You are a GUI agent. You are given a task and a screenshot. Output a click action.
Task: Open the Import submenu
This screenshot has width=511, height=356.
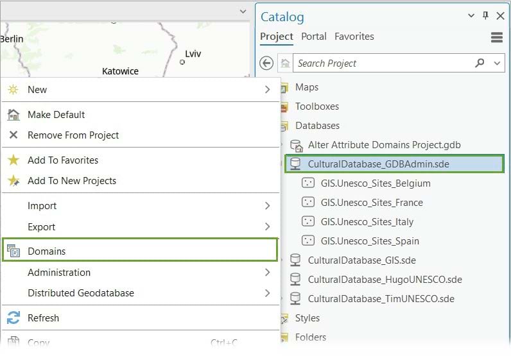coord(140,205)
